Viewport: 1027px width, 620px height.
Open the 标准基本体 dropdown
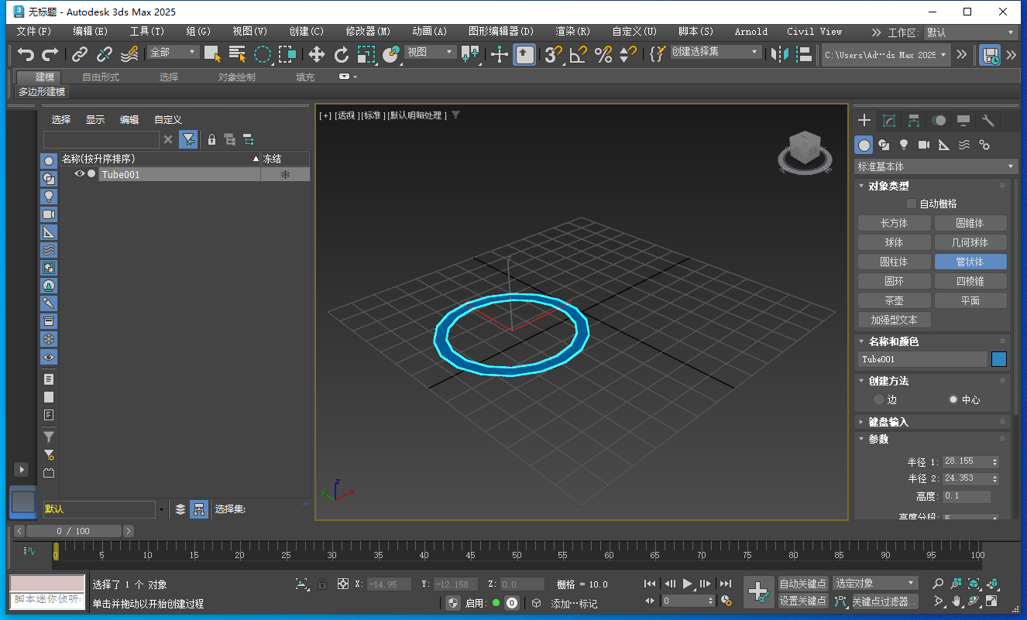(935, 166)
